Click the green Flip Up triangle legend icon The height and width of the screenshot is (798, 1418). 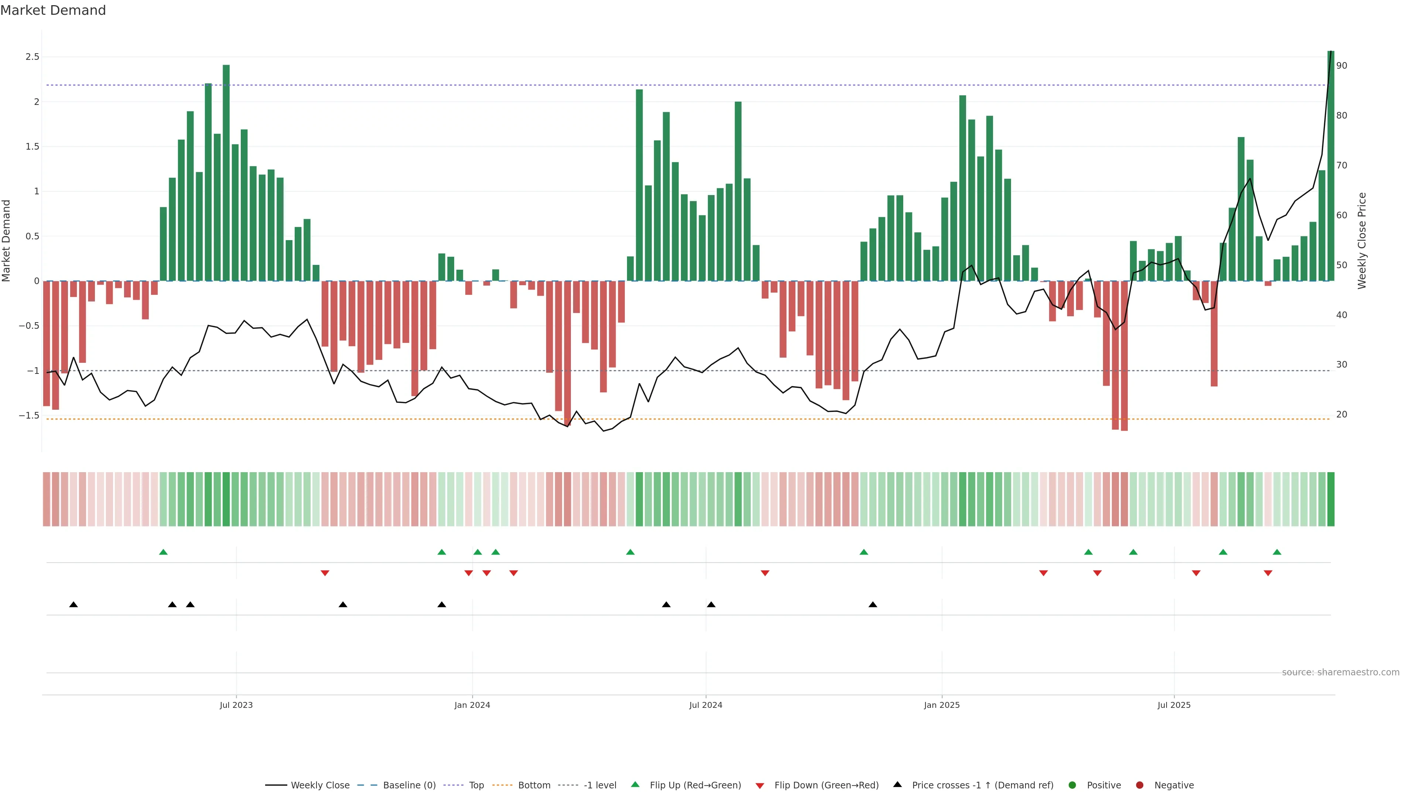click(x=635, y=784)
